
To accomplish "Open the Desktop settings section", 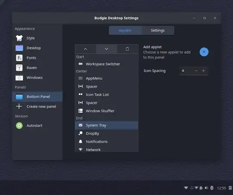I will pyautogui.click(x=37, y=48).
